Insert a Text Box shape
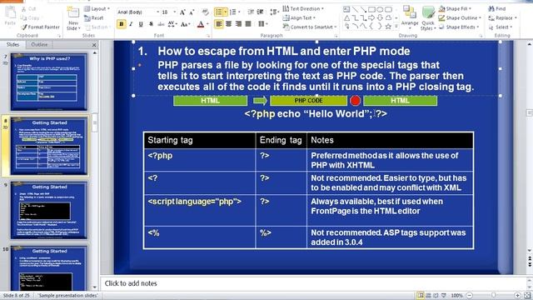This screenshot has height=300, width=533. pyautogui.click(x=346, y=9)
